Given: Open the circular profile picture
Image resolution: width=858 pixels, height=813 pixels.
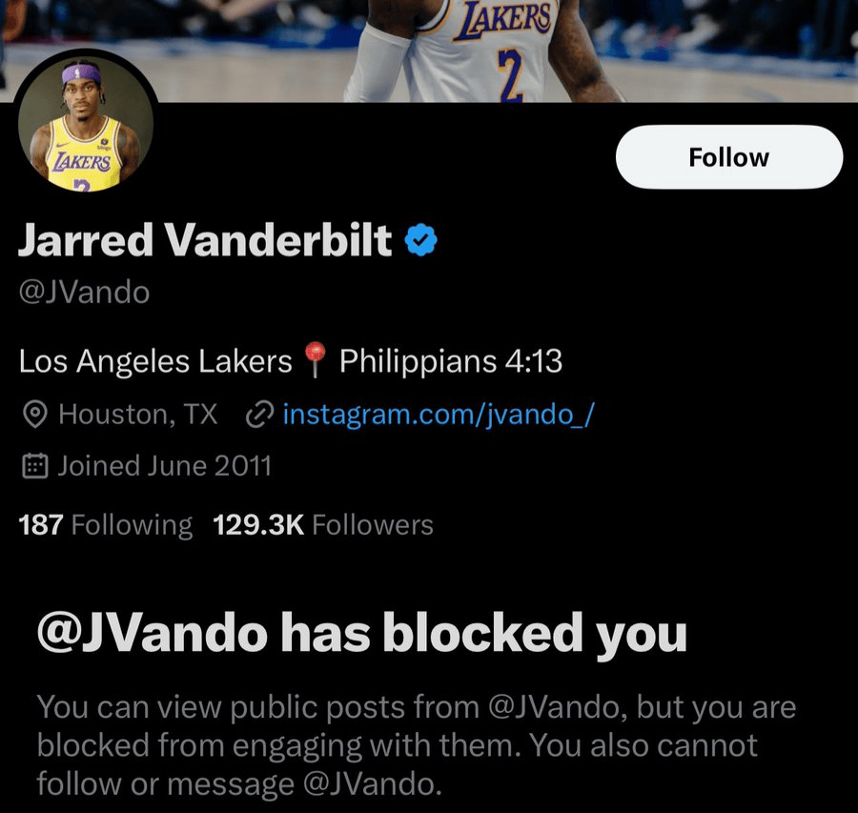Looking at the screenshot, I should pos(86,123).
